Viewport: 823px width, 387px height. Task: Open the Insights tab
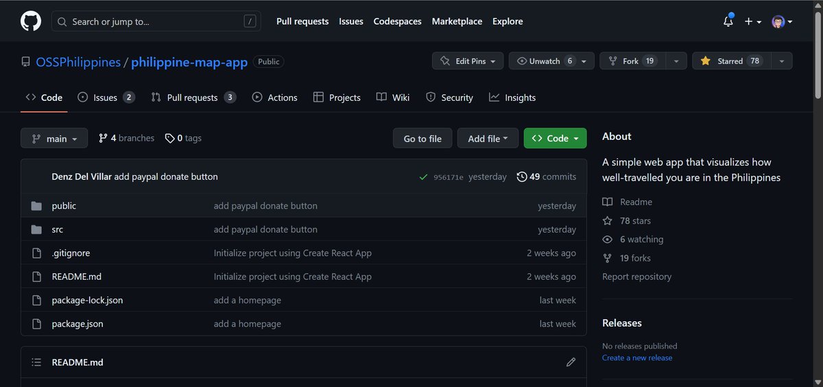tap(512, 97)
